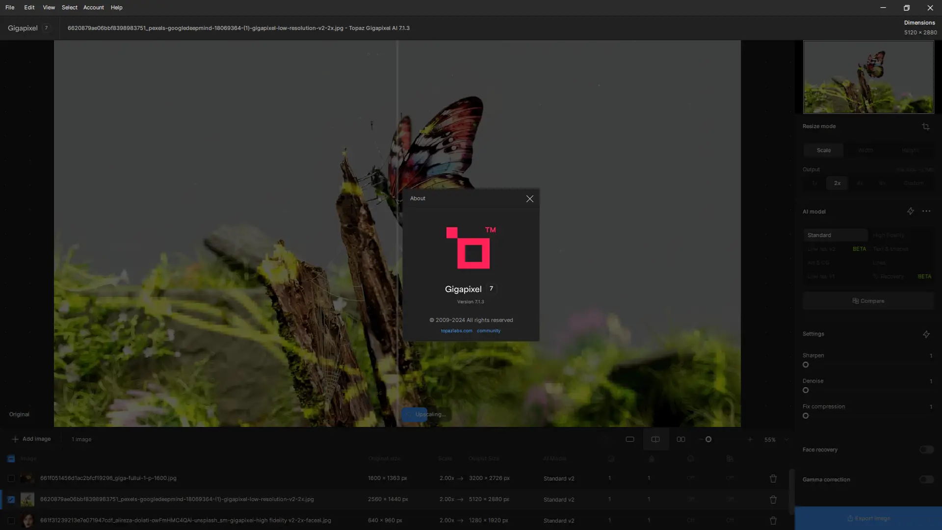Click the butterfly preview thumbnail navigator
Image resolution: width=942 pixels, height=530 pixels.
pyautogui.click(x=868, y=77)
